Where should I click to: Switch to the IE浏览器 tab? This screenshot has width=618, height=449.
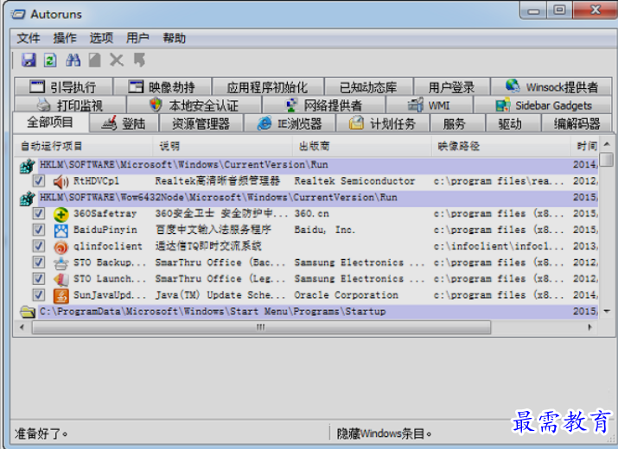[x=290, y=123]
